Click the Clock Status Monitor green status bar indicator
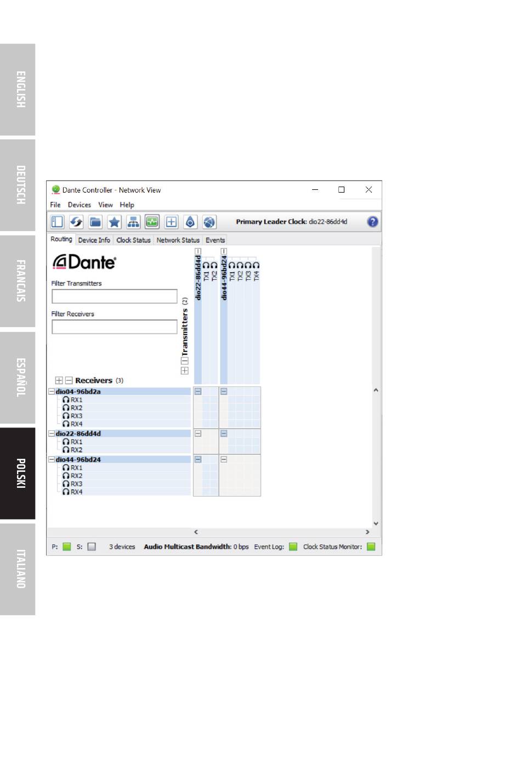This screenshot has height=771, width=521. click(371, 547)
